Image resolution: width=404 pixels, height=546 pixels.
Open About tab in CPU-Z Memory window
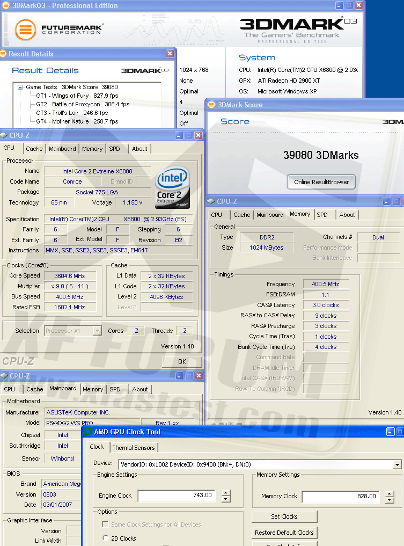tap(347, 215)
